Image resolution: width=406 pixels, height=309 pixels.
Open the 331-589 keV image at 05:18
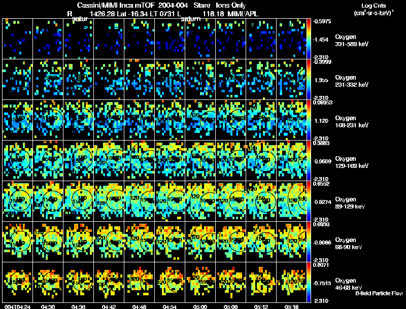pyautogui.click(x=291, y=39)
